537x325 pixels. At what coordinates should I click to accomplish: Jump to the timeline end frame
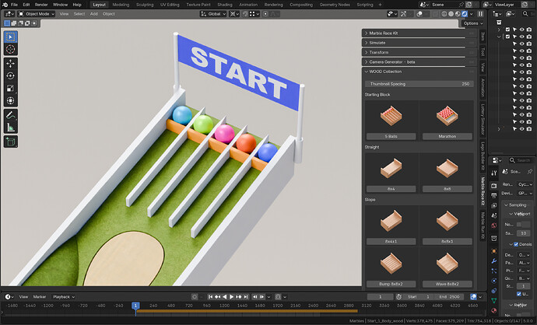(x=246, y=297)
